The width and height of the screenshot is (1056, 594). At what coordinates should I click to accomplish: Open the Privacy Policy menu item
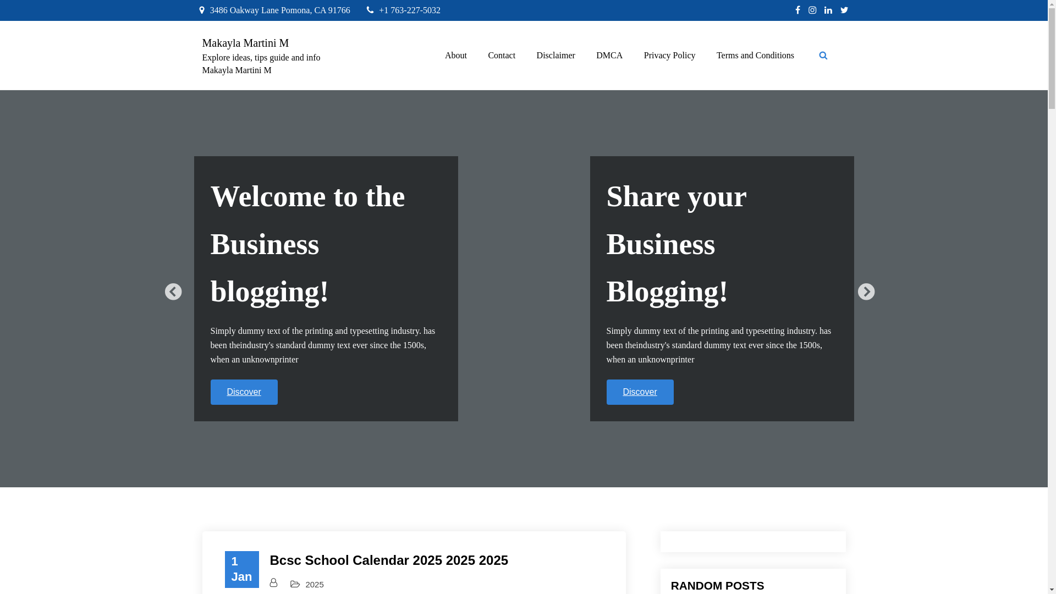pos(669,56)
